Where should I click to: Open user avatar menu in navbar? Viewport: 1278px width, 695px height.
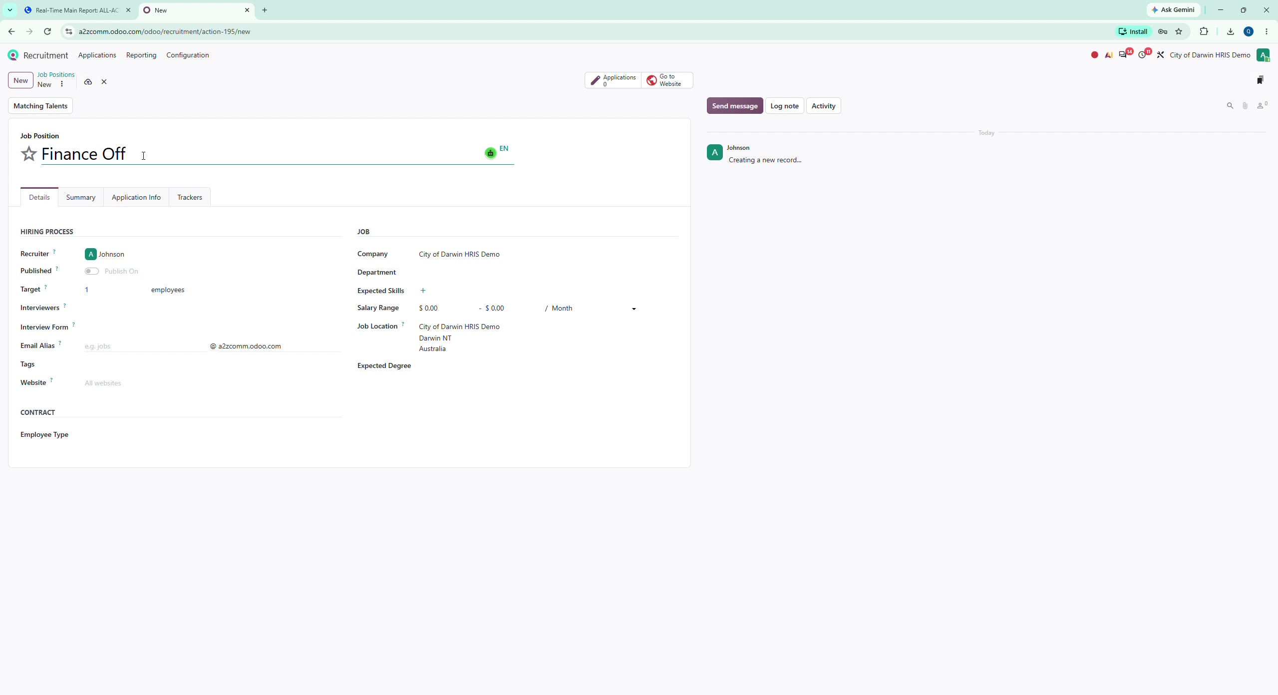point(1263,55)
